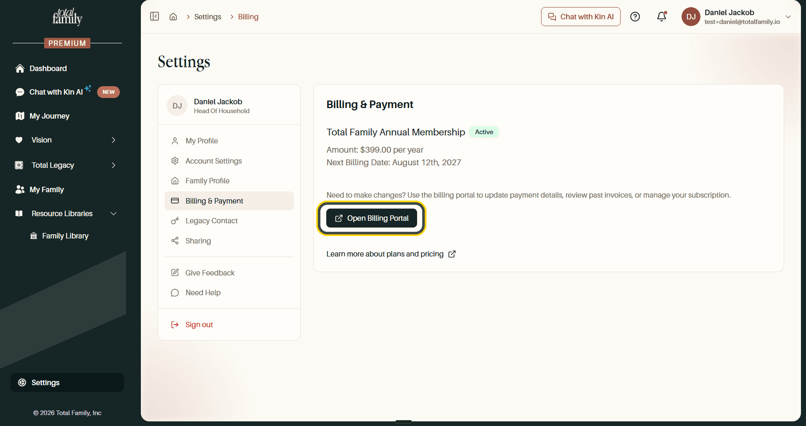The image size is (806, 426).
Task: Click the Total Family logo
Action: (67, 17)
